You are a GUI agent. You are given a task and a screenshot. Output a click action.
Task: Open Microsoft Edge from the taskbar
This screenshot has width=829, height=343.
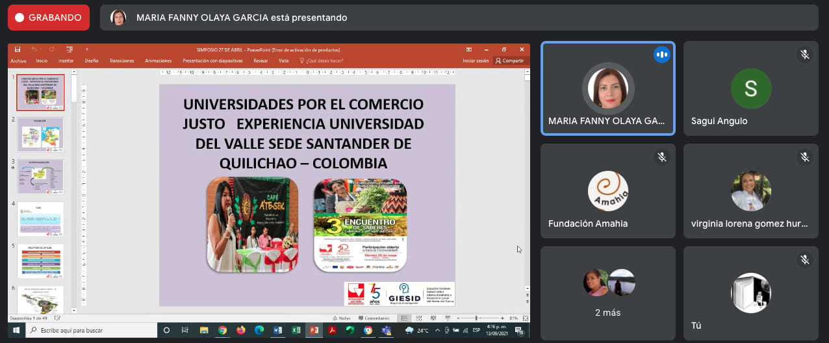[x=259, y=331]
